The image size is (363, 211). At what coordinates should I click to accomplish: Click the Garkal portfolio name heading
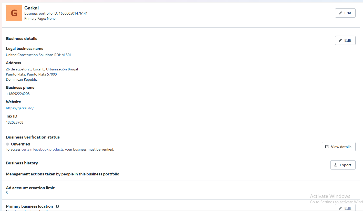click(32, 8)
